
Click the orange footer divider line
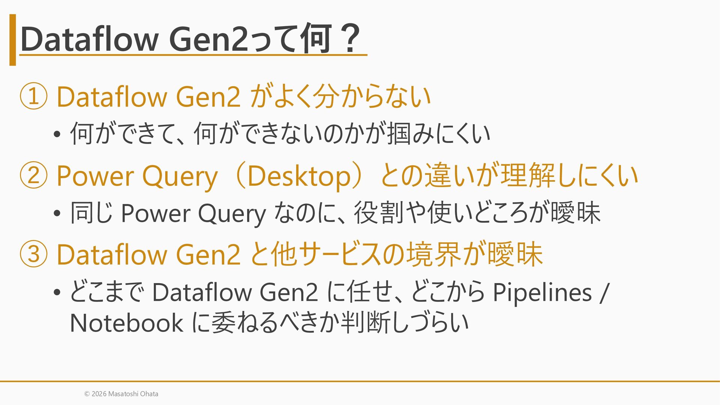point(360,381)
